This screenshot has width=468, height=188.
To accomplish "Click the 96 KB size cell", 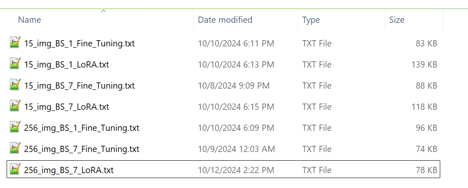I will click(426, 128).
